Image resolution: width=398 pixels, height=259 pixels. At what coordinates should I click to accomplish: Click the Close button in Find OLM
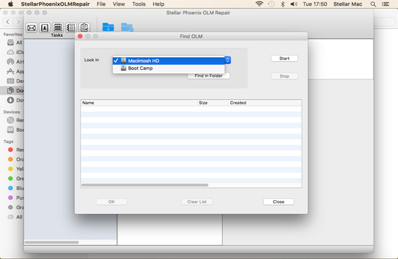[278, 202]
